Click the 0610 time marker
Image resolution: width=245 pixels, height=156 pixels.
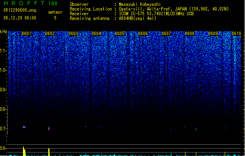click(236, 34)
